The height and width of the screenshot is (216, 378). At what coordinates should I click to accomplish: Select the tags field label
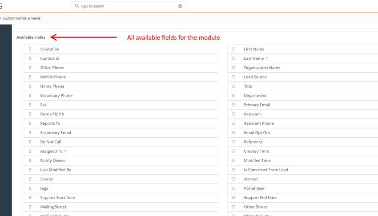pyautogui.click(x=44, y=188)
